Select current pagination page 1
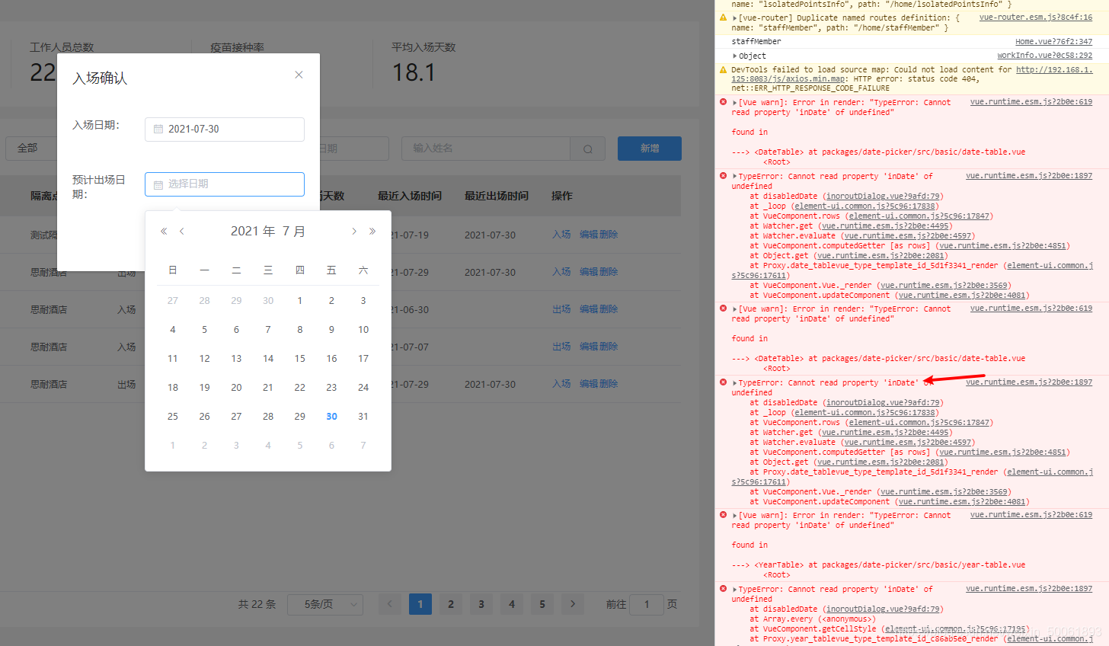Screen dimensions: 1109x646 coord(420,604)
